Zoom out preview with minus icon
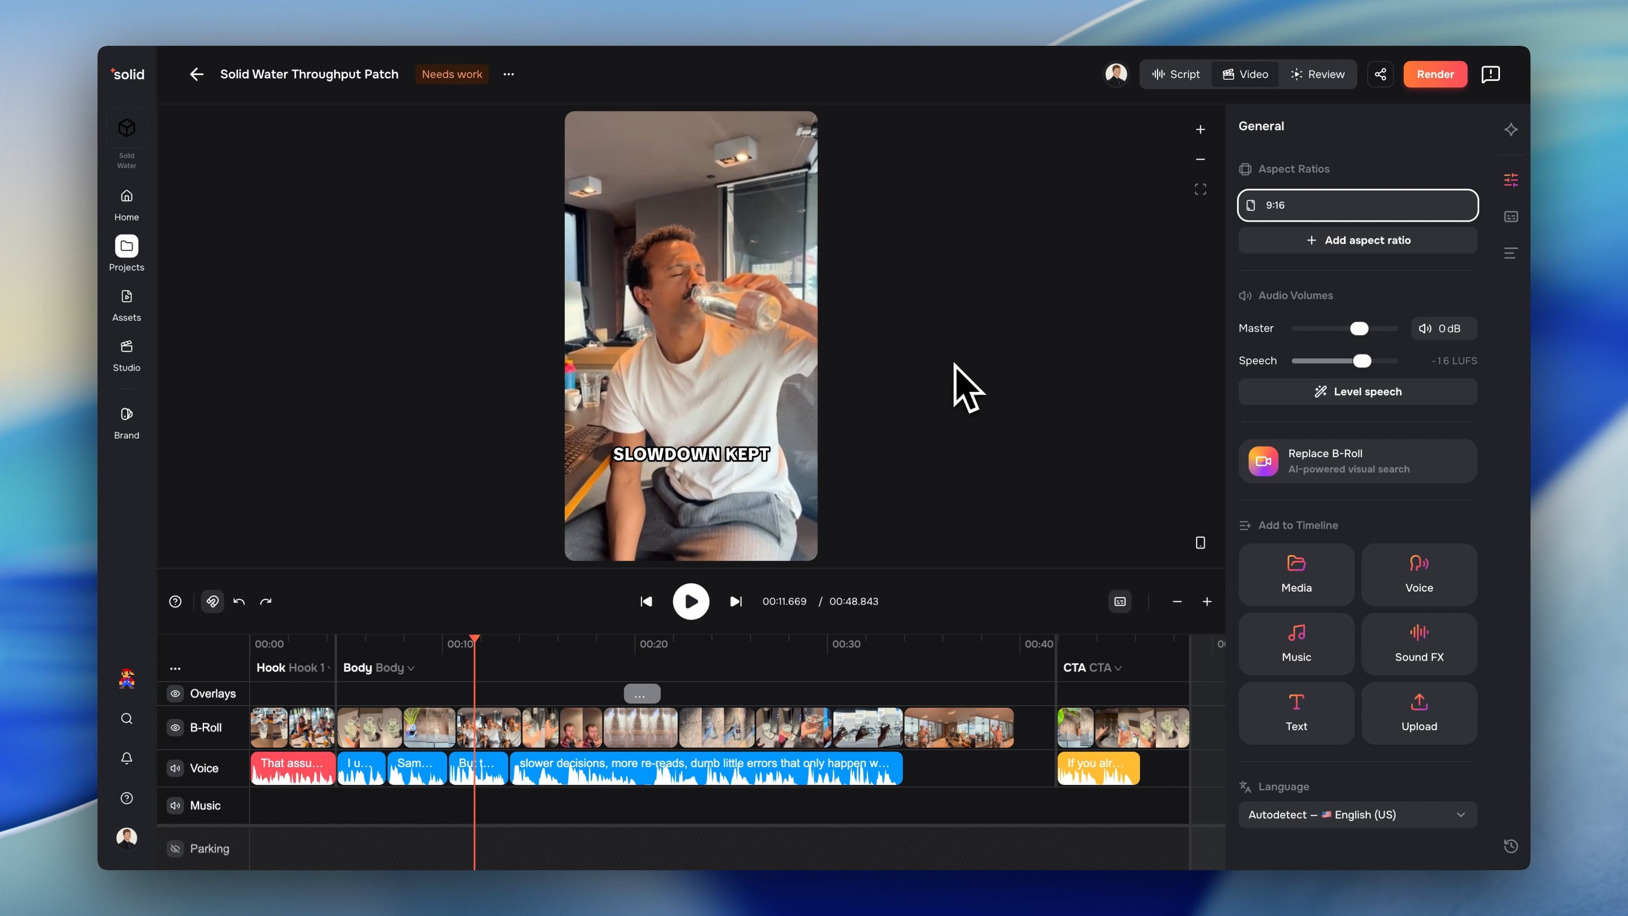This screenshot has height=916, width=1628. click(1200, 159)
